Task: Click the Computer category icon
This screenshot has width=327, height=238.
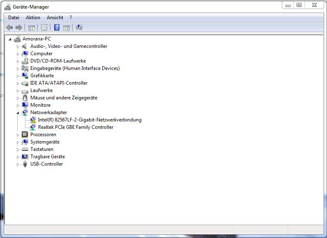Action: (x=25, y=54)
